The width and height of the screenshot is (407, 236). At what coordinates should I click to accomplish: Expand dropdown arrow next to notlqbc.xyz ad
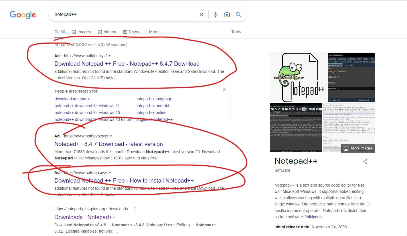[110, 56]
